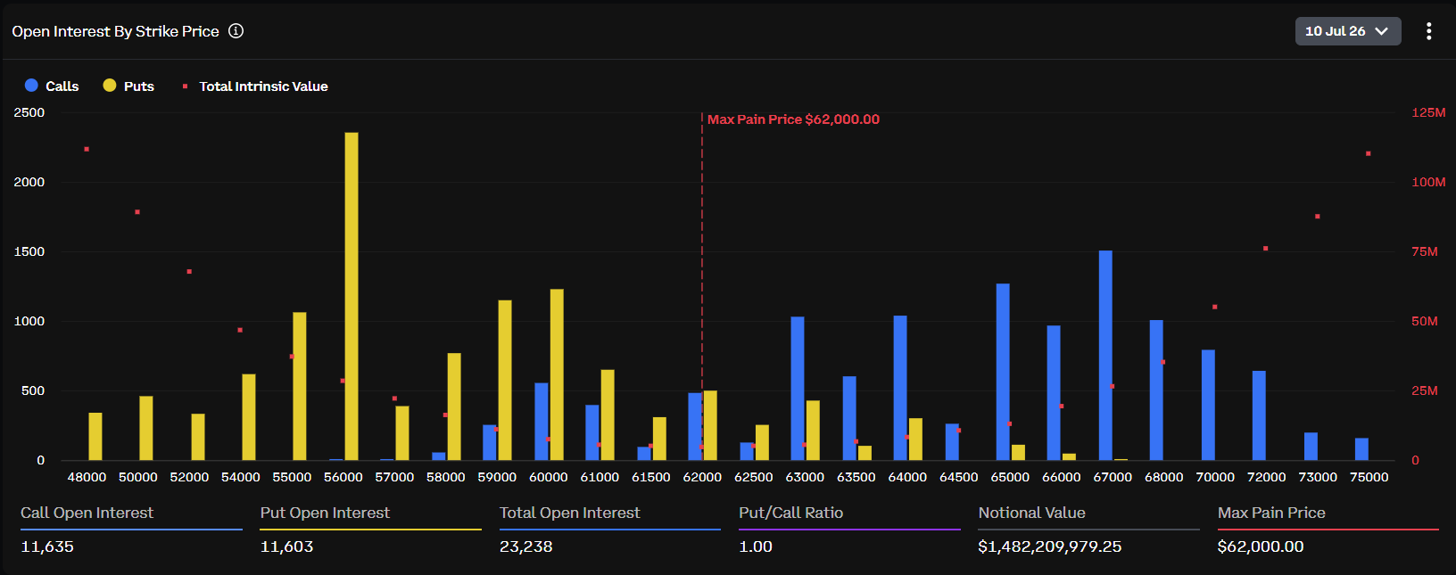Click the Notional Value figure
The height and width of the screenshot is (575, 1456).
1049,546
